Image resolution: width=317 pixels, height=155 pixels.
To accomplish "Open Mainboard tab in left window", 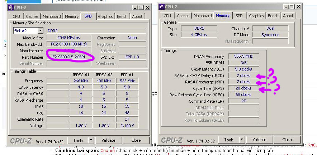I will point(52,16).
